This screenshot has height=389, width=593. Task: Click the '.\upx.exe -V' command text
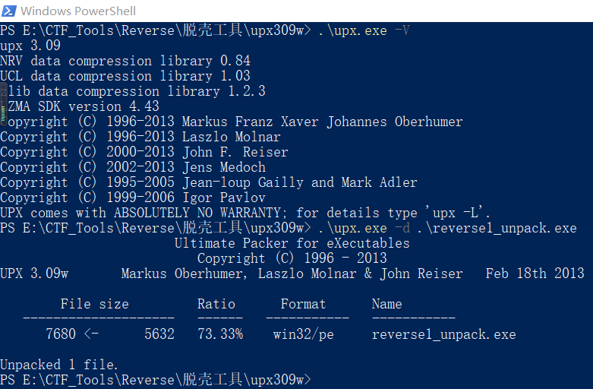pos(364,30)
